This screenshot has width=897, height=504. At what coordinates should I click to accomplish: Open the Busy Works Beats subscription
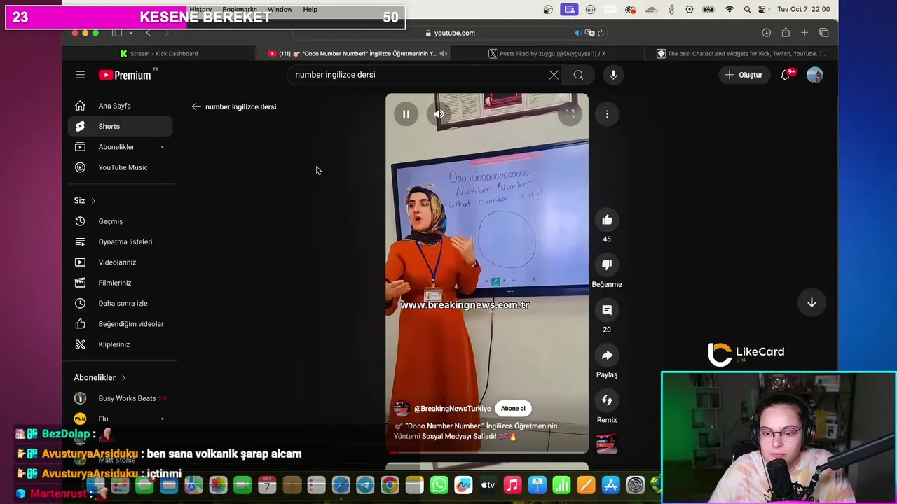pos(121,398)
